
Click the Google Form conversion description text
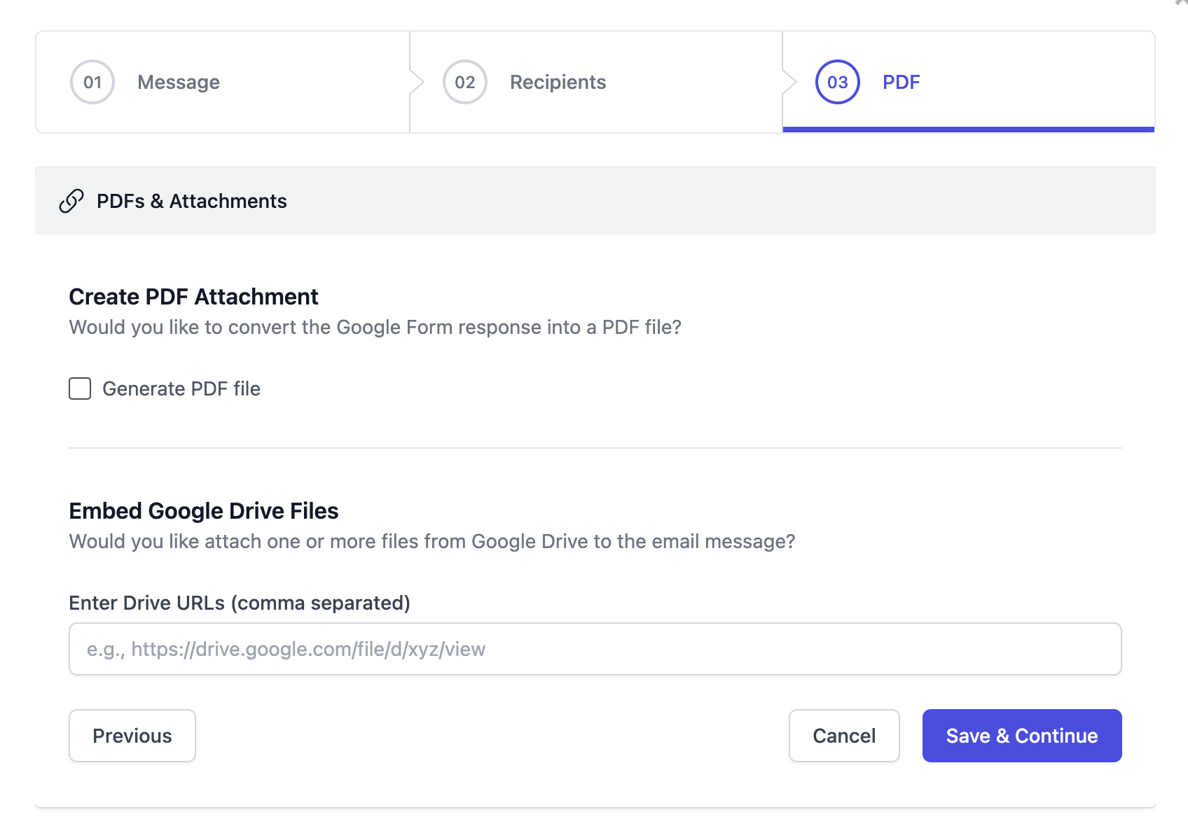click(375, 327)
